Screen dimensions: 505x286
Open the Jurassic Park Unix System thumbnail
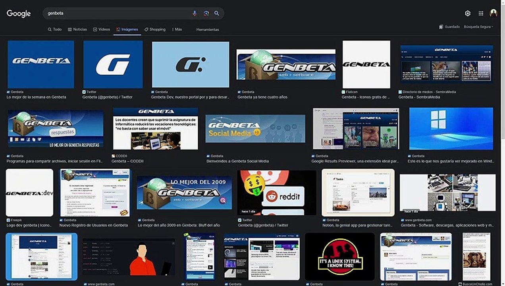tap(339, 256)
